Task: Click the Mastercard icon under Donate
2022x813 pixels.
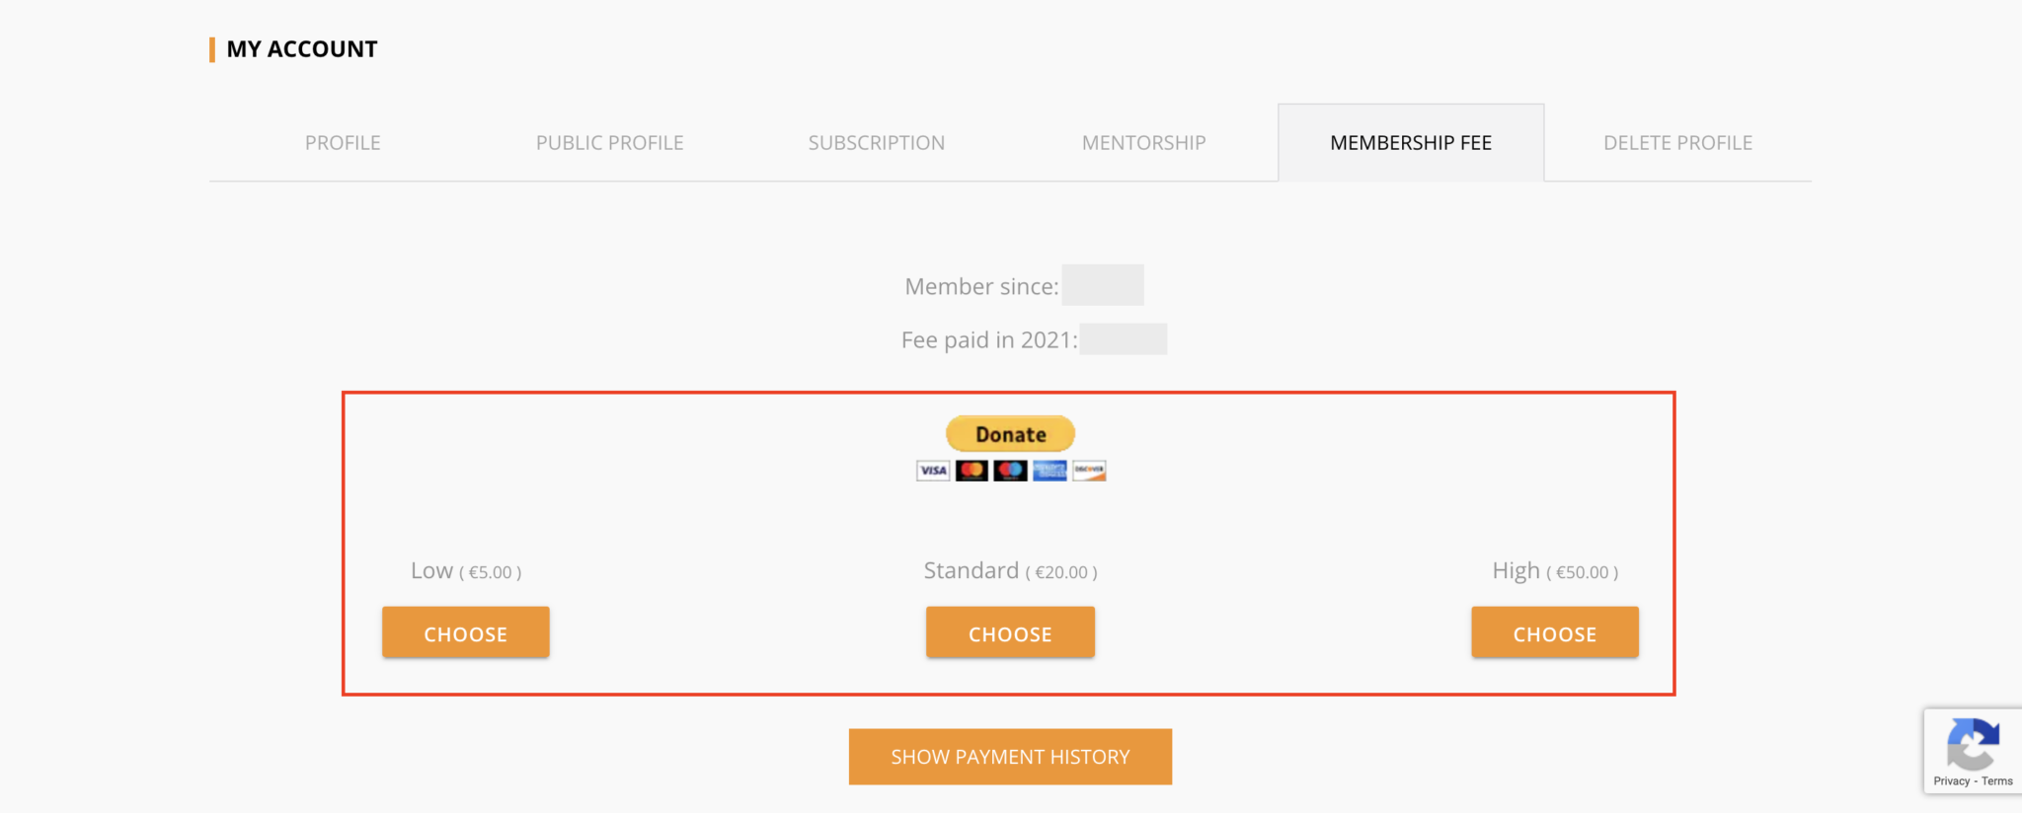Action: [972, 471]
